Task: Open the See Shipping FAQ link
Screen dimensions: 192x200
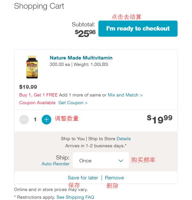Action: coord(75,197)
